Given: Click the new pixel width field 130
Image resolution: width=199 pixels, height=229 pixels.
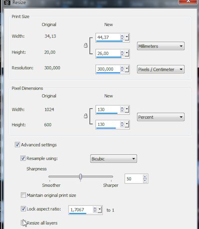Looking at the screenshot, I should [108, 110].
